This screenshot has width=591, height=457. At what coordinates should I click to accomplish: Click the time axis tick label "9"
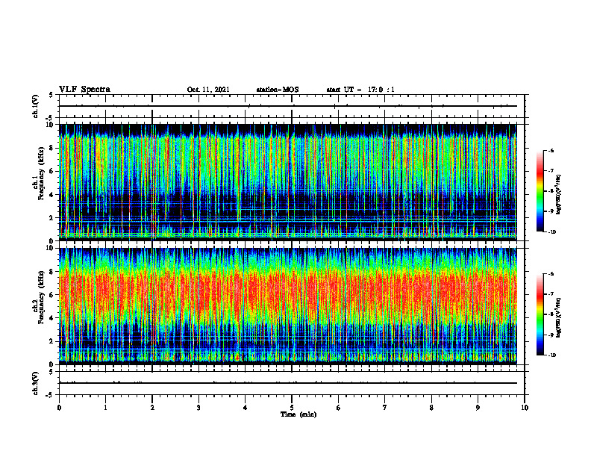478,408
